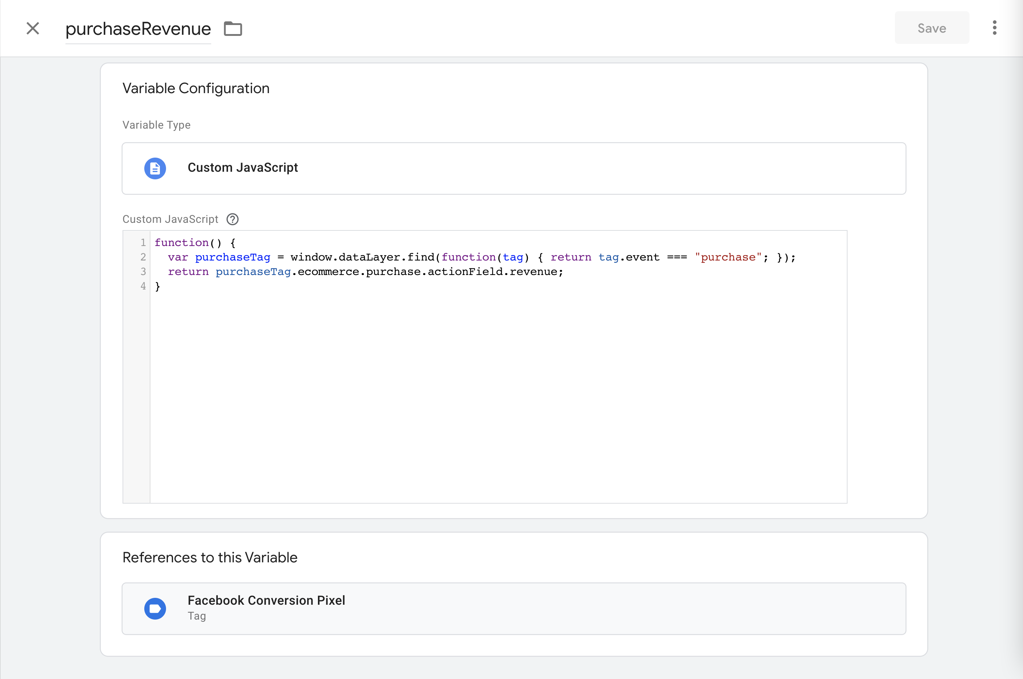Click References to this Variable heading
The image size is (1023, 679).
tap(210, 558)
